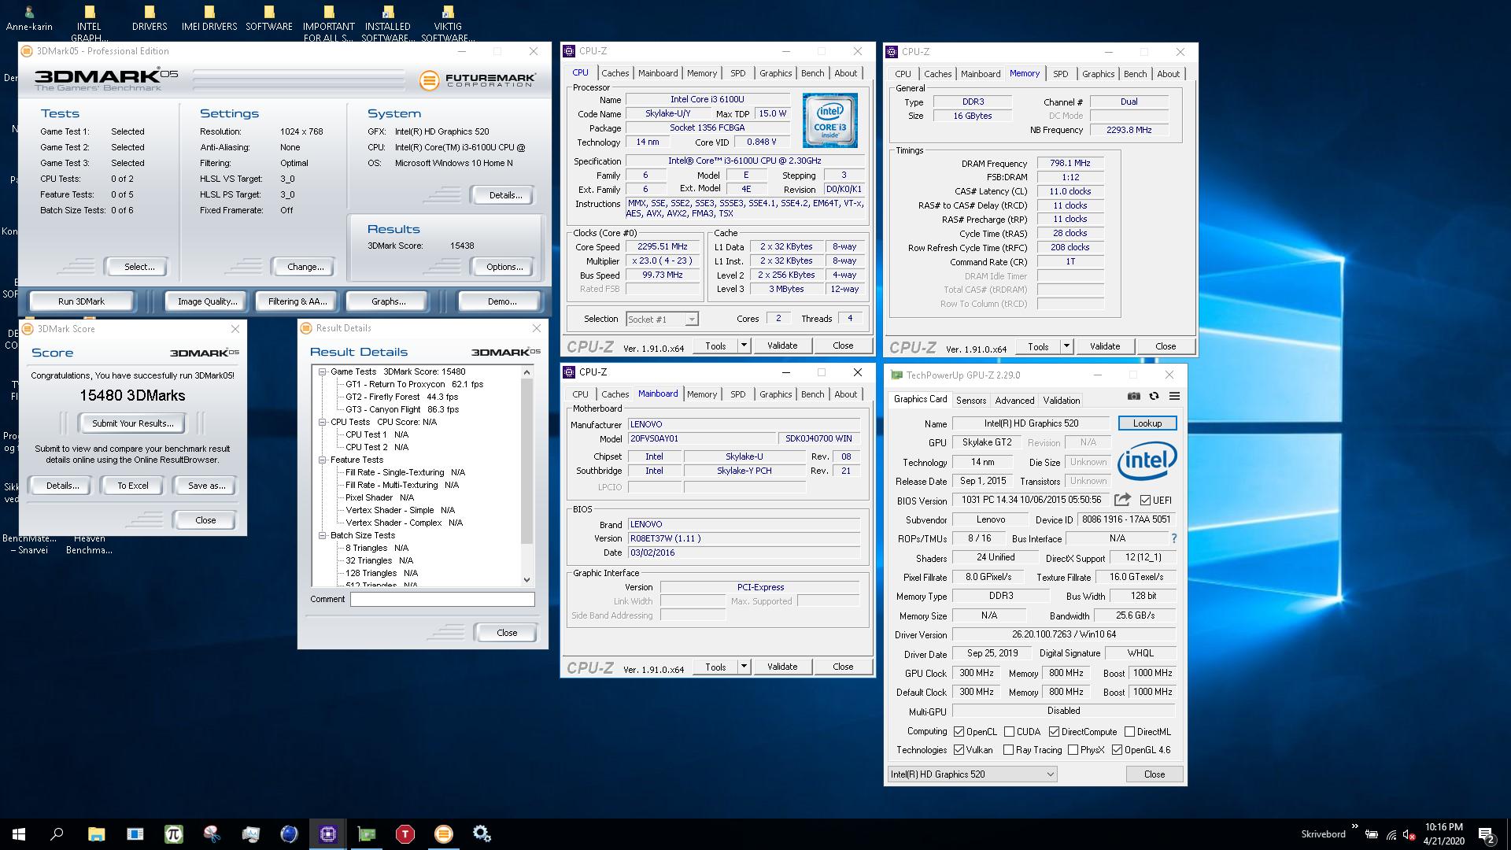Viewport: 1511px width, 850px height.
Task: Click the CPU-Z taskbar icon
Action: tap(327, 834)
